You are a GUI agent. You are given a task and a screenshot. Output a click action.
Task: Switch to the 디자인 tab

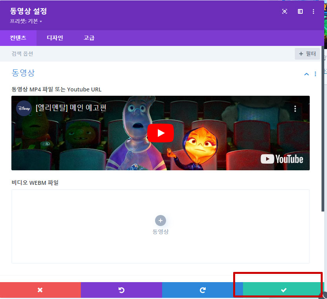click(x=55, y=38)
